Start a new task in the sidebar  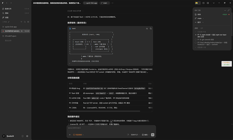(16, 9)
